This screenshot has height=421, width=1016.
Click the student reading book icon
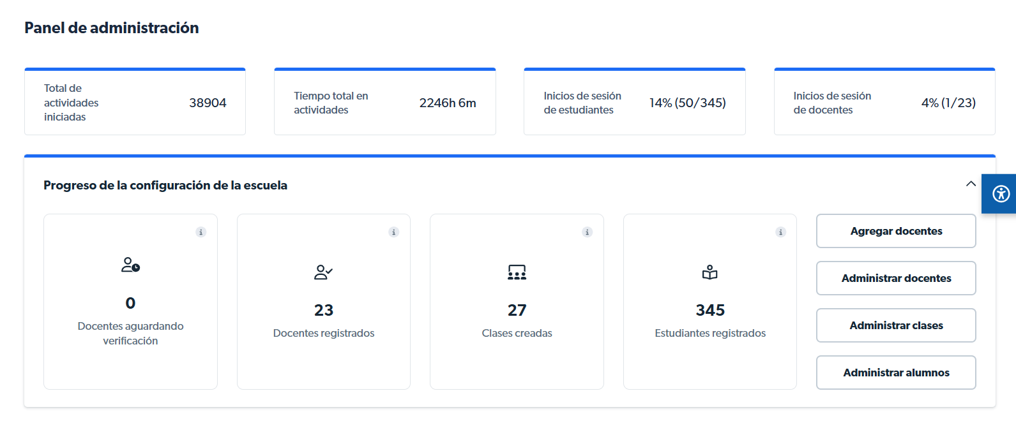[x=710, y=272]
